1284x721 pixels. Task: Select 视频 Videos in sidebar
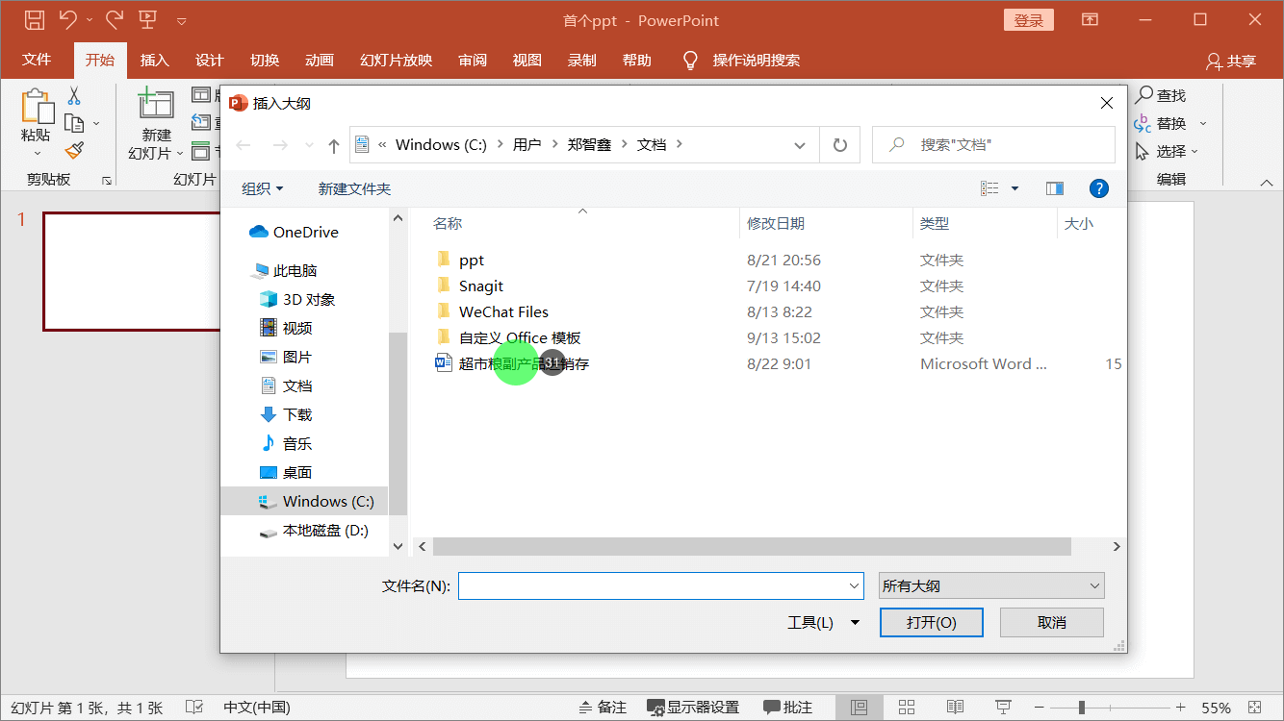click(x=286, y=328)
